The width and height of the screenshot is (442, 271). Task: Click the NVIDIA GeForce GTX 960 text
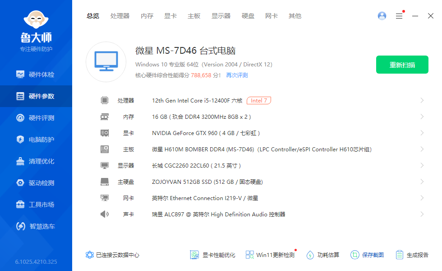point(206,133)
